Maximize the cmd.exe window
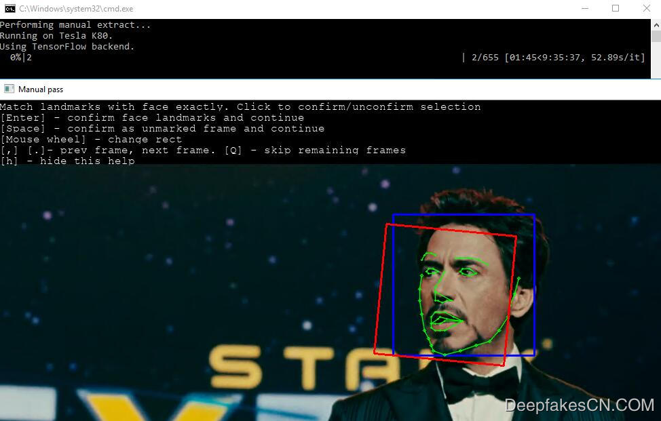The width and height of the screenshot is (661, 421). (616, 8)
